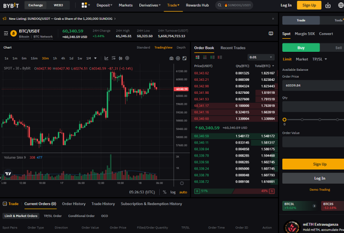This screenshot has height=233, width=344.
Task: Select Margin 10X tab
Action: coord(305,34)
